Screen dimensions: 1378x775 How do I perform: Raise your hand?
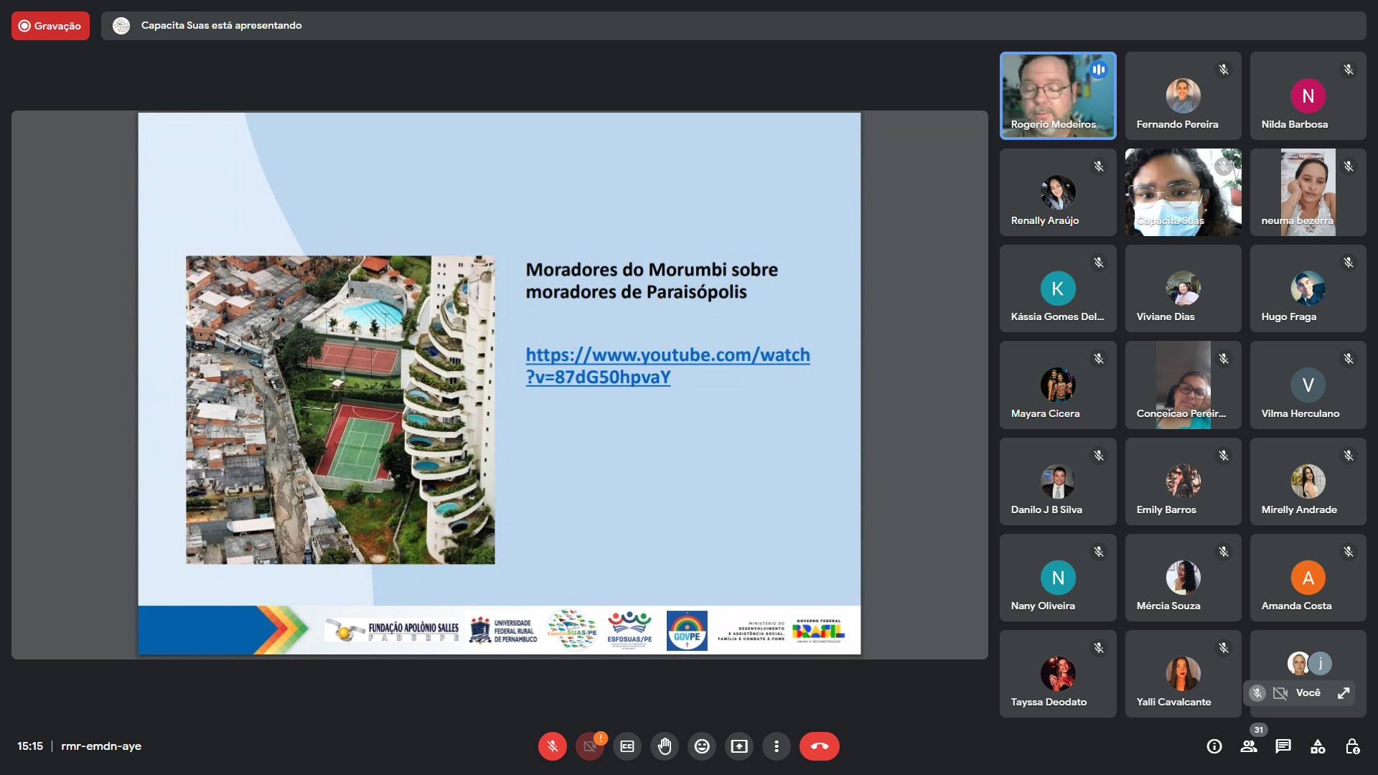[665, 746]
